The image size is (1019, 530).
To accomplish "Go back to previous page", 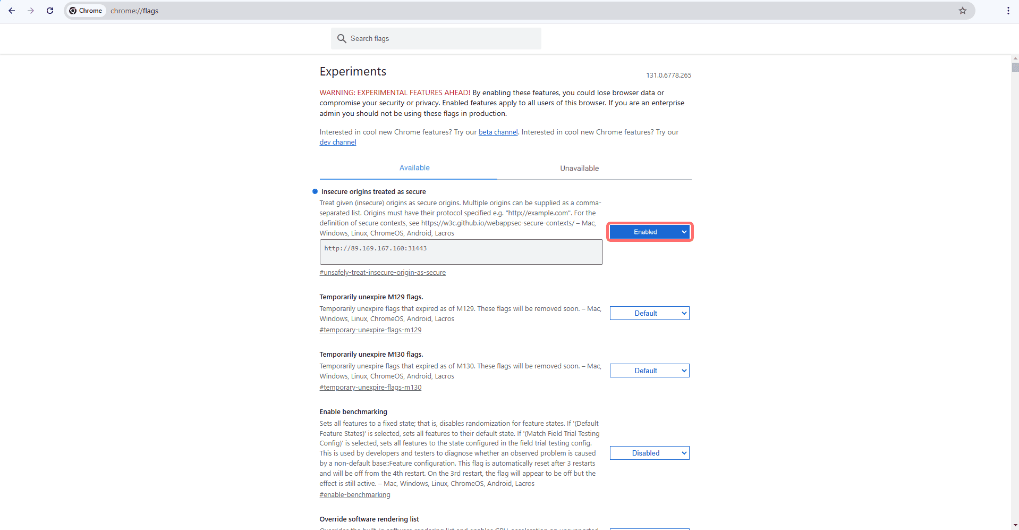I will (12, 11).
